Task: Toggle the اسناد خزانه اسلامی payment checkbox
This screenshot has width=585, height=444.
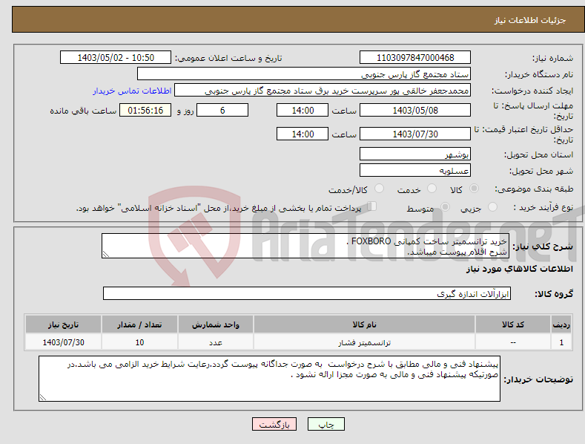Action: pos(371,206)
